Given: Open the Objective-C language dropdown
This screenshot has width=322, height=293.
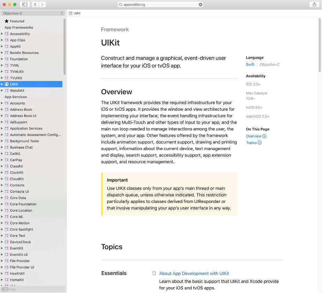Looking at the screenshot, I should (x=33, y=13).
